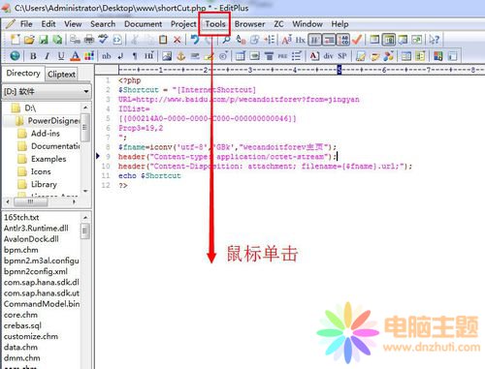This screenshot has width=485, height=369.
Task: Toggle line number display button
Action: [x=343, y=40]
